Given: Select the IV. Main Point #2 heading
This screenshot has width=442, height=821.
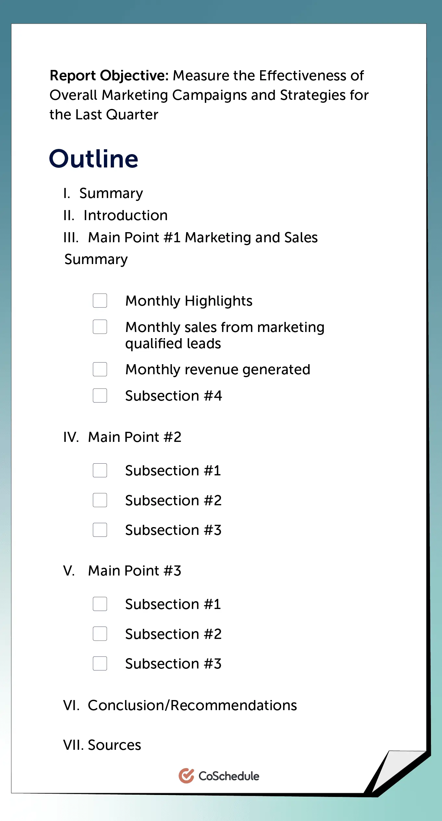Looking at the screenshot, I should 122,437.
